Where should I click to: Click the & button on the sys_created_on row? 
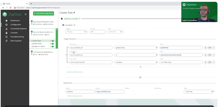[x=205, y=48]
